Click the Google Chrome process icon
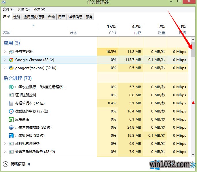Image resolution: width=197 pixels, height=172 pixels. coord(11,60)
